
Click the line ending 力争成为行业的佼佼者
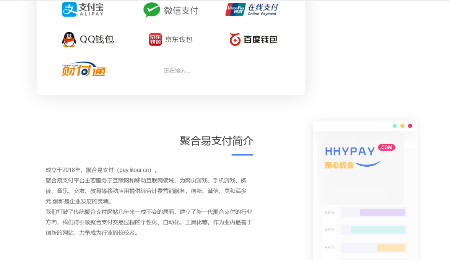(92, 233)
